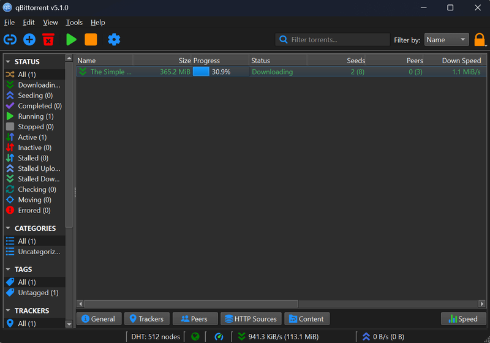Select the Moving (0) filter

(34, 200)
